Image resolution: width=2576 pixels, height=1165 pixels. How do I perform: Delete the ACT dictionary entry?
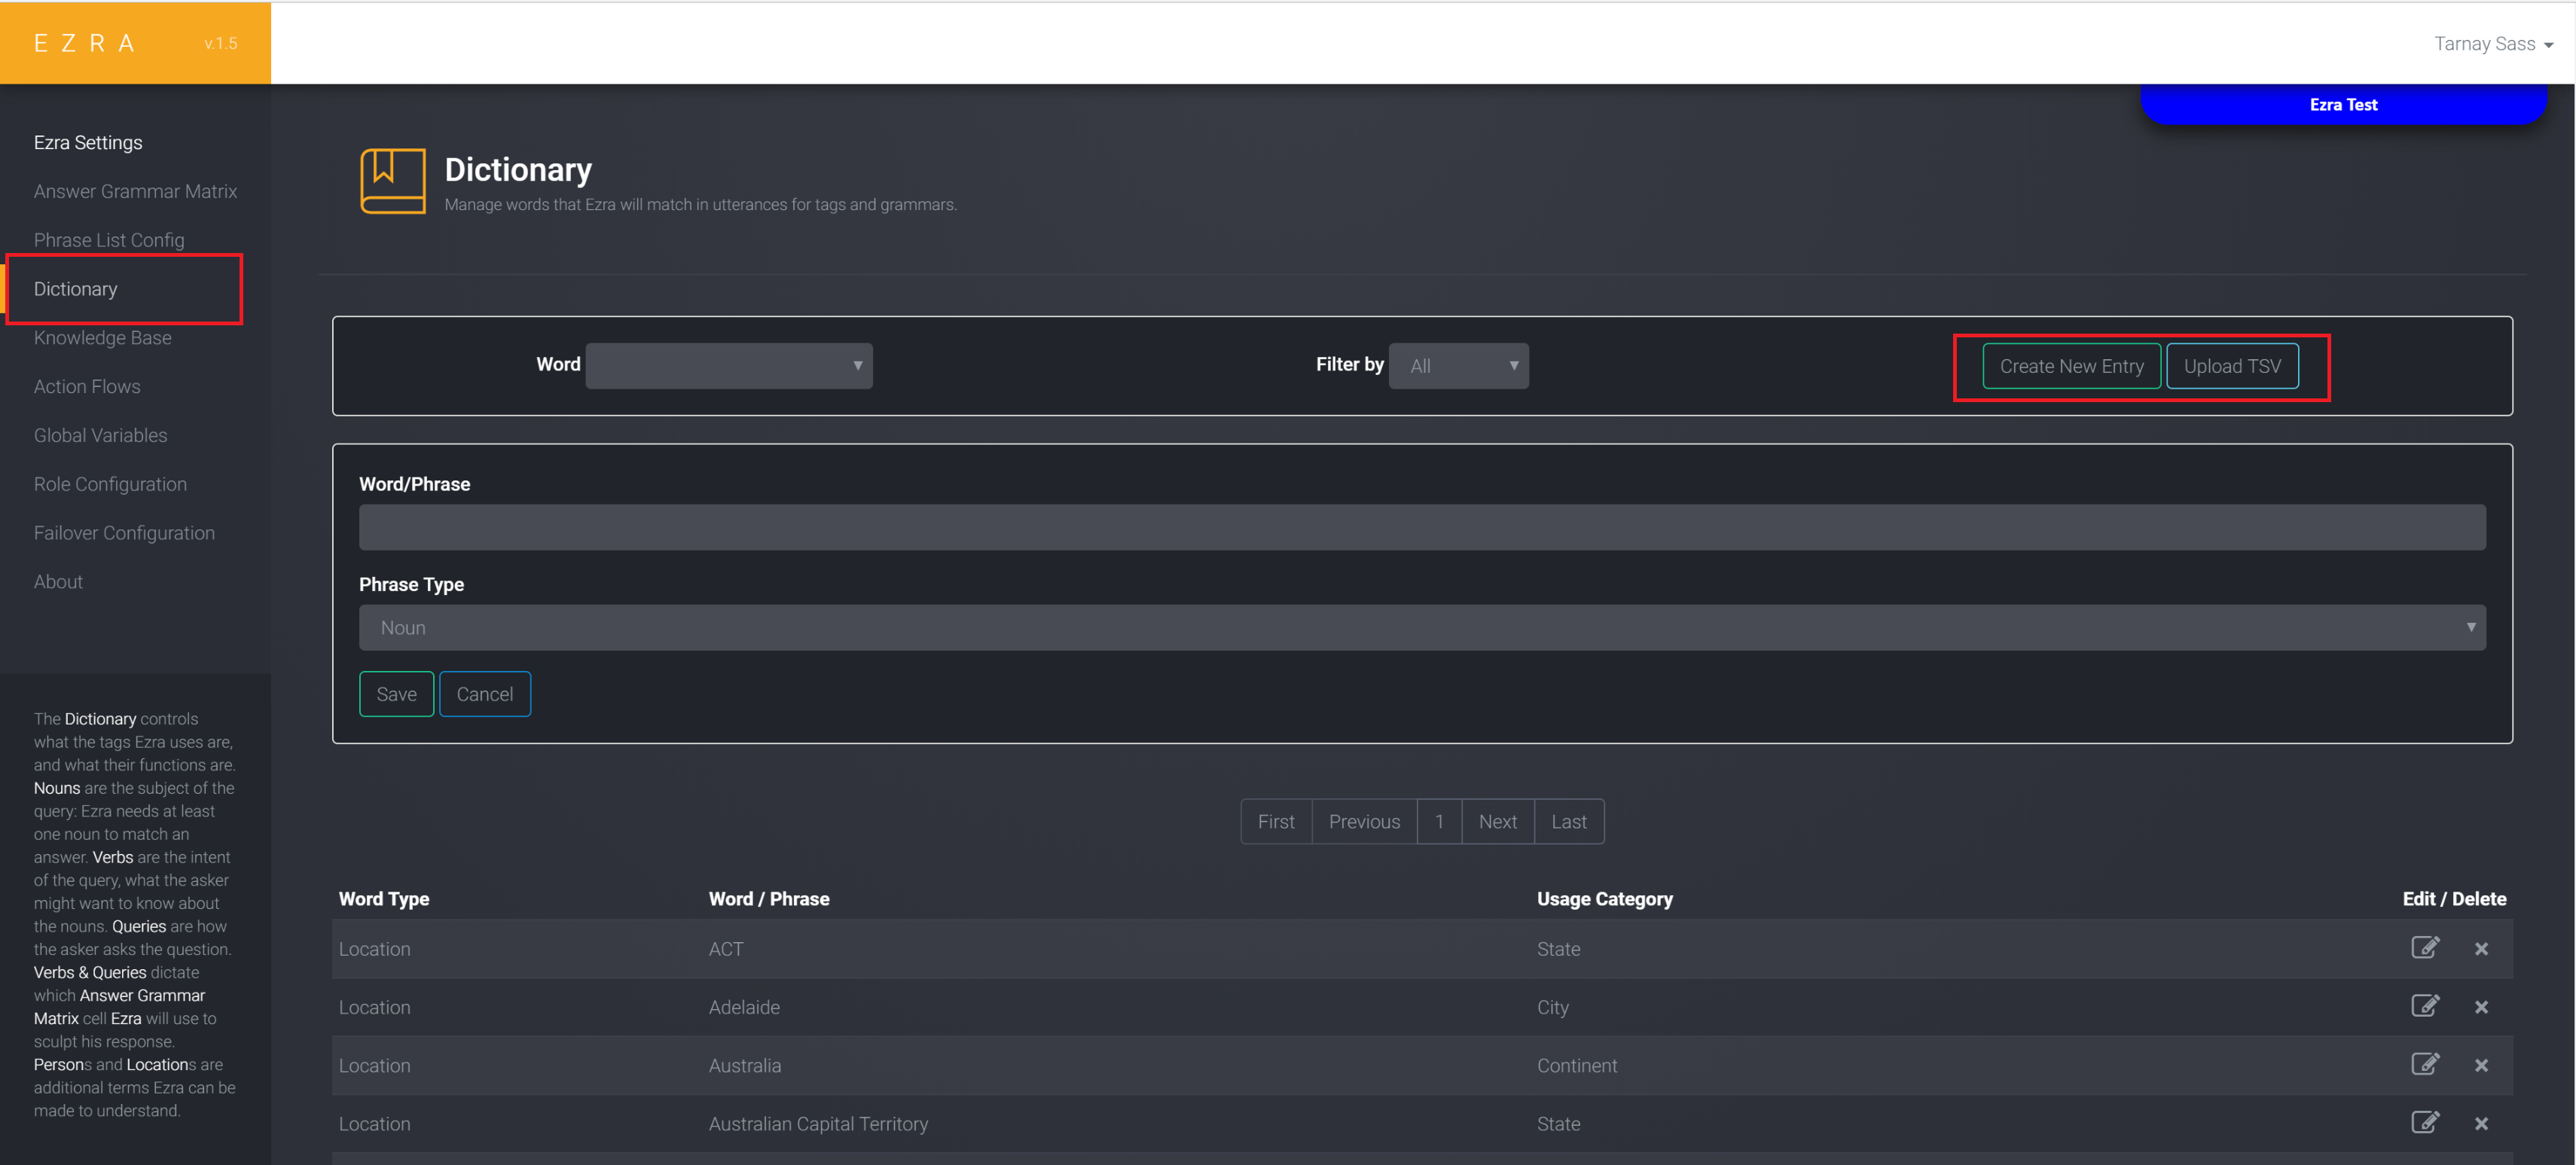2481,949
